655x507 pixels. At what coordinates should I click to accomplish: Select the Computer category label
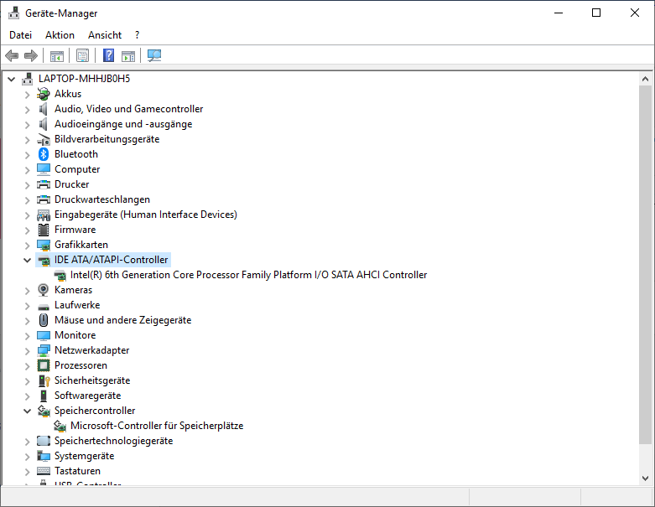click(x=77, y=169)
